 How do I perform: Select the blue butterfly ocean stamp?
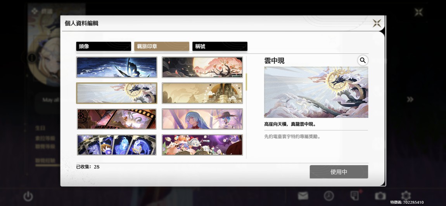click(x=117, y=67)
